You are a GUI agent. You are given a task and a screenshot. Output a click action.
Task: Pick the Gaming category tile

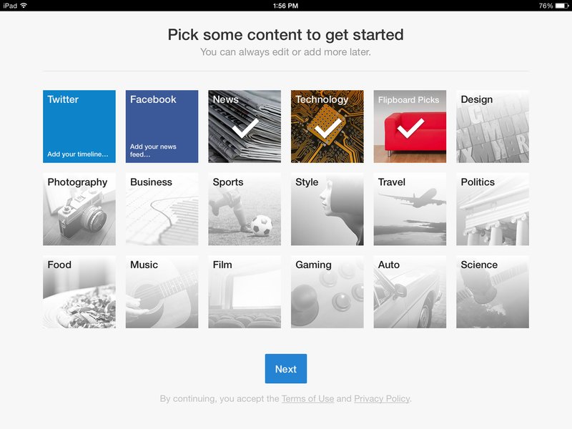pos(327,292)
